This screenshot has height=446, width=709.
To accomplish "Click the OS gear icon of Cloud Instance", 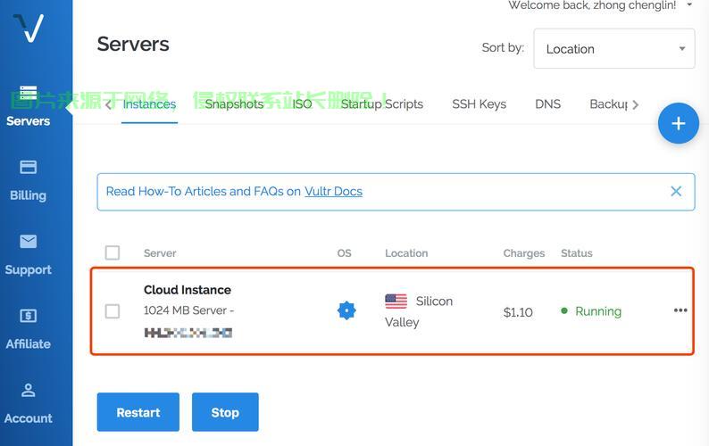I will pos(346,310).
